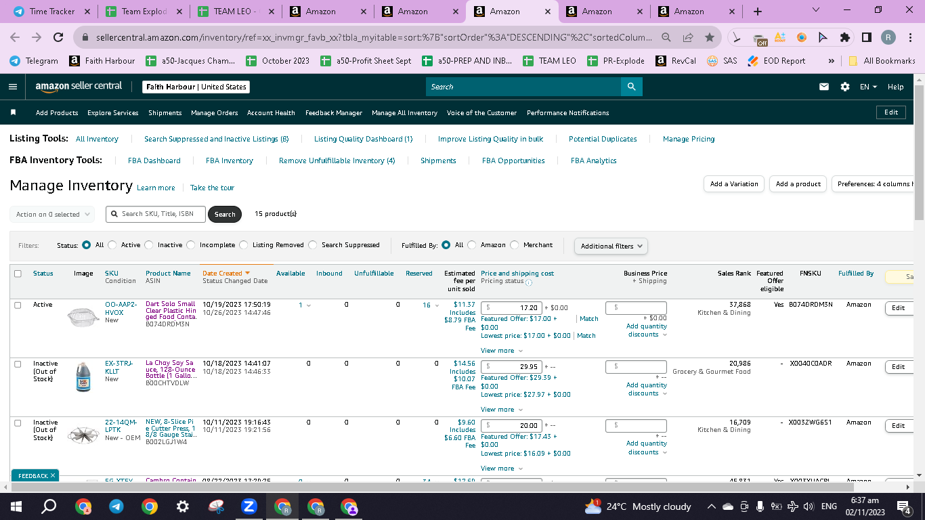925x520 pixels.
Task: Click the share page icon in the address bar
Action: pos(688,37)
